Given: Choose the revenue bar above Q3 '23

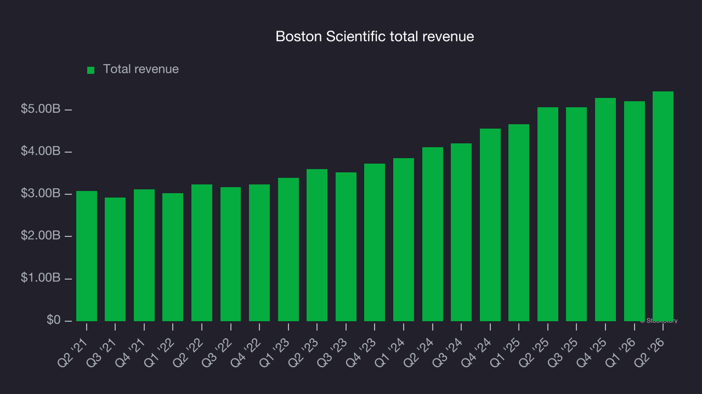Looking at the screenshot, I should click(346, 247).
